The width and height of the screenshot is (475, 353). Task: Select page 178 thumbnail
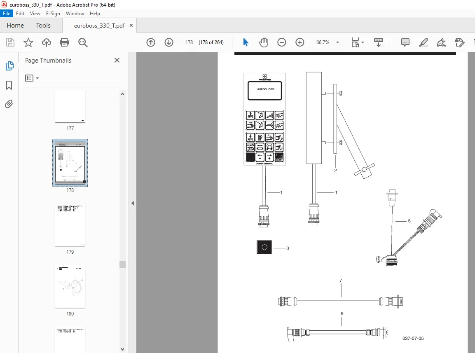tap(70, 163)
